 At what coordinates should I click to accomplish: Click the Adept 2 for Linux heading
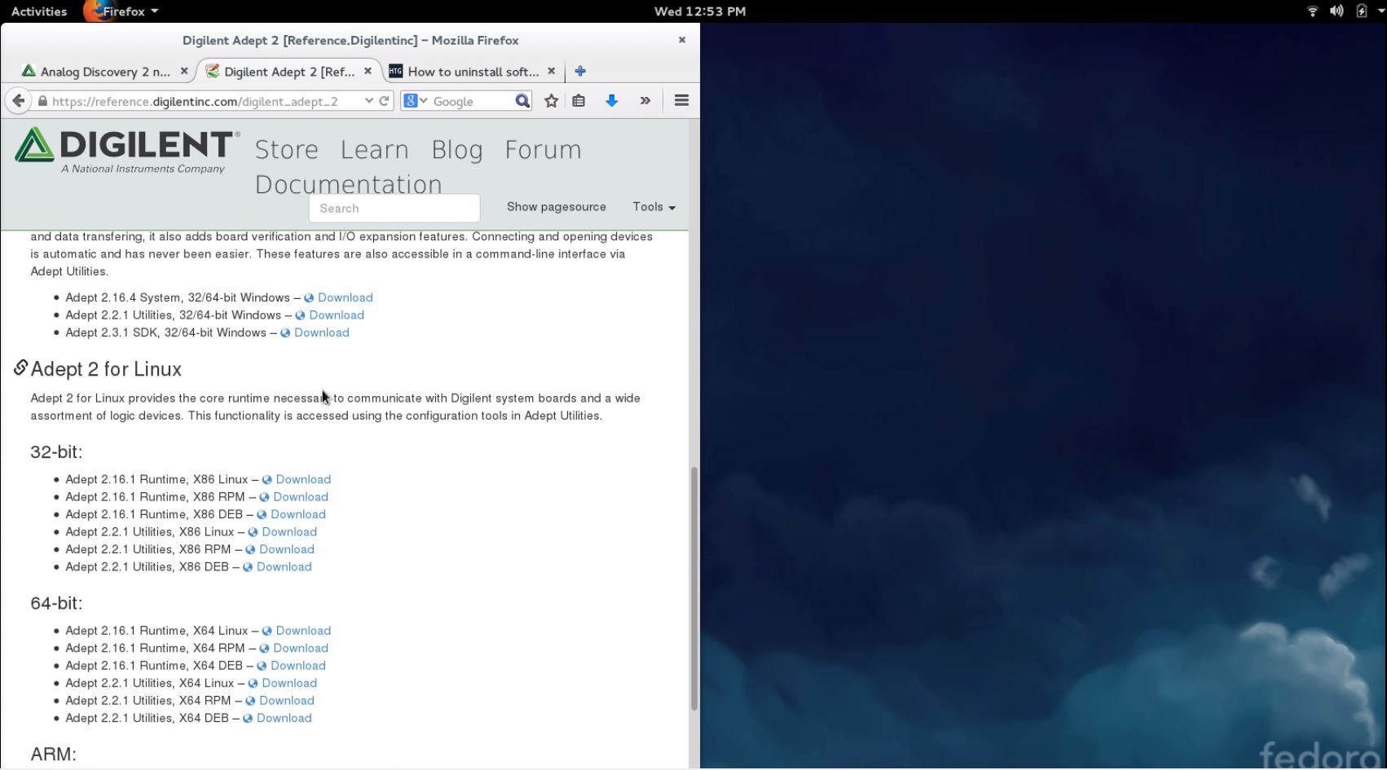(106, 369)
